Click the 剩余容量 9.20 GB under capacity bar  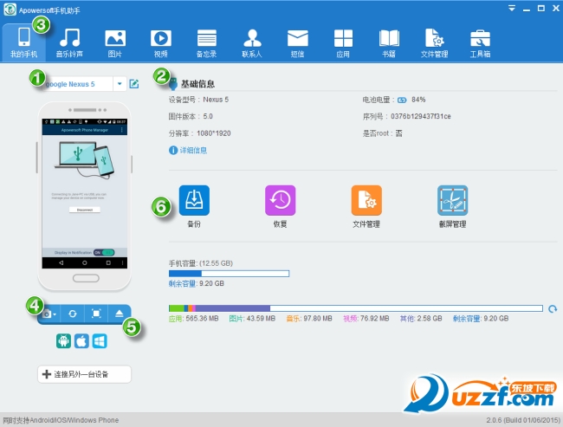click(197, 284)
